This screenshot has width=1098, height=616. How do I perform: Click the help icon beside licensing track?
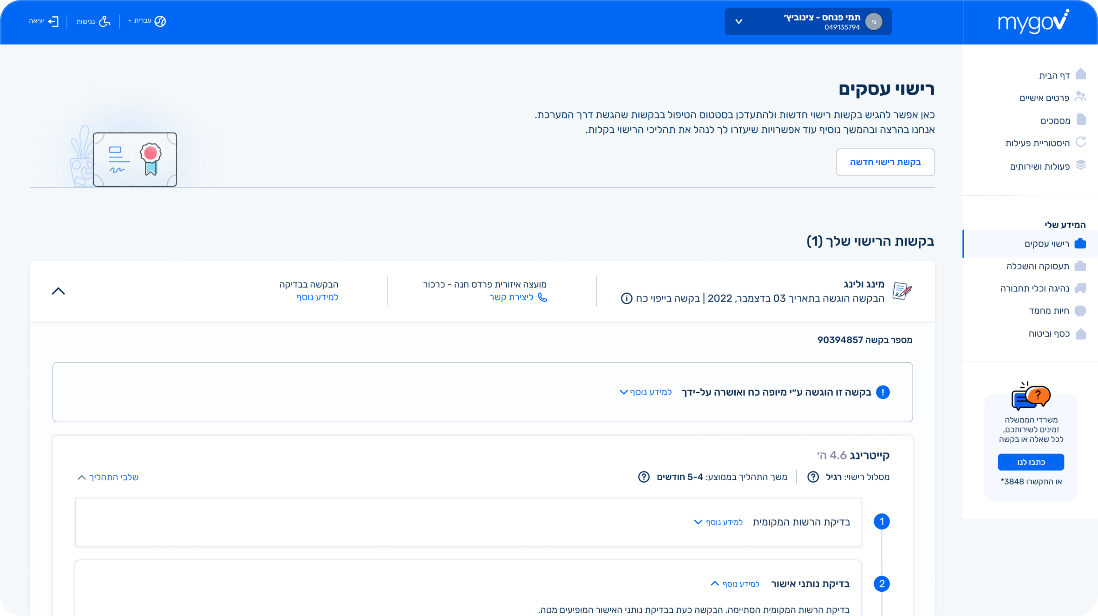[x=813, y=477]
